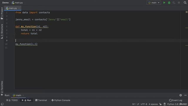Click the jenny_email assignment line
The height and width of the screenshot is (106, 188).
(43, 19)
